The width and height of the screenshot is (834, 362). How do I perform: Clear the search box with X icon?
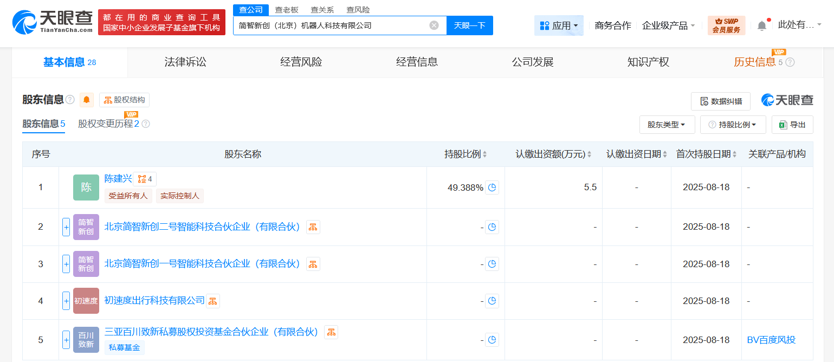point(434,25)
